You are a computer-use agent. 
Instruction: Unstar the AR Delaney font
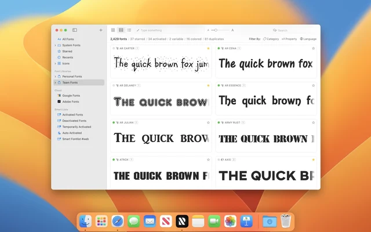(208, 85)
